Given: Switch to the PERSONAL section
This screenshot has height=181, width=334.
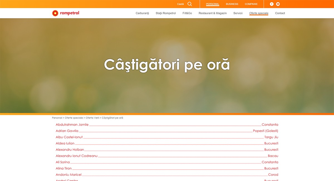Looking at the screenshot, I should tap(212, 4).
